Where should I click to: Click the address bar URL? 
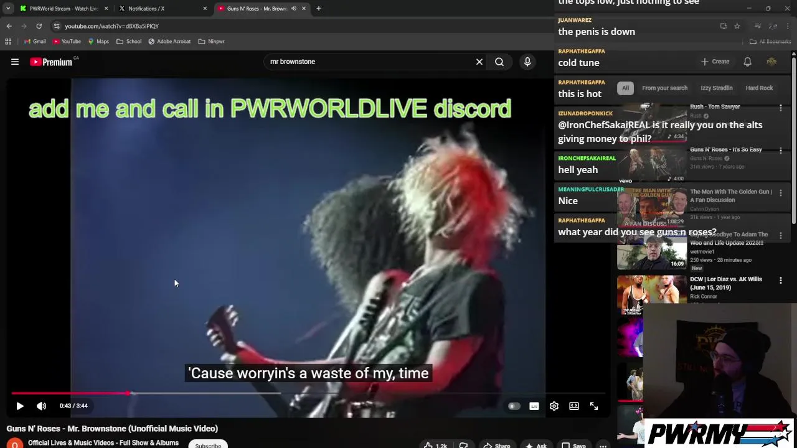pos(112,26)
